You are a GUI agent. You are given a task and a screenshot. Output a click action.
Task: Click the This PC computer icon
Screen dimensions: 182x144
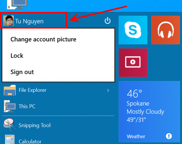pos(10,106)
